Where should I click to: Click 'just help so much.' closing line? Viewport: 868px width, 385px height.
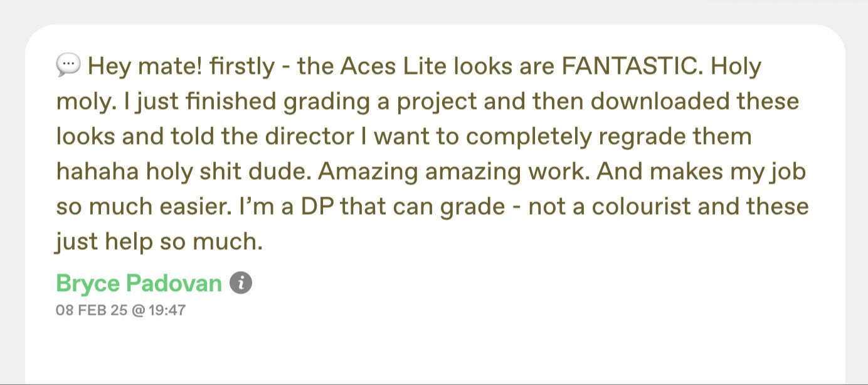tap(158, 241)
